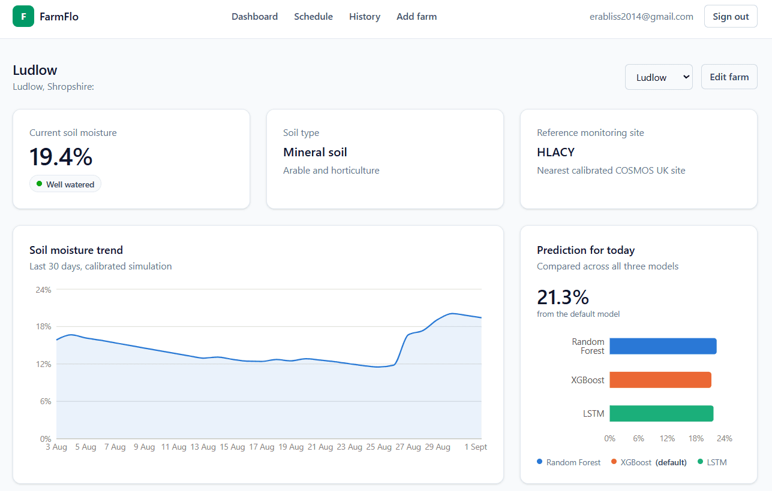The width and height of the screenshot is (772, 491).
Task: Click the Sign out button
Action: click(x=731, y=17)
